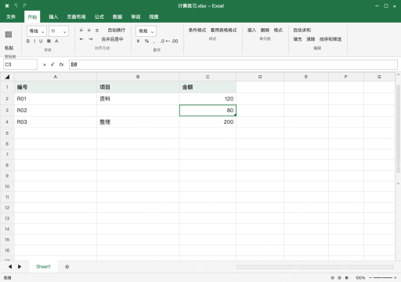The image size is (401, 282).
Task: Switch to the 公式 tab
Action: coord(99,17)
